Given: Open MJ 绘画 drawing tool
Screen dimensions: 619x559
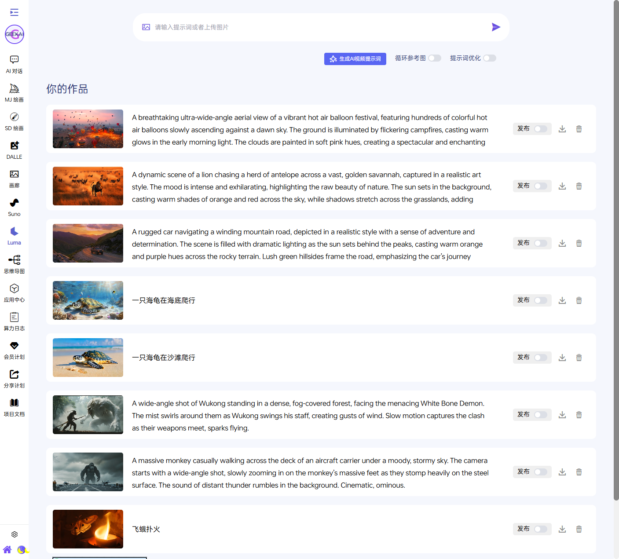Looking at the screenshot, I should point(14,93).
